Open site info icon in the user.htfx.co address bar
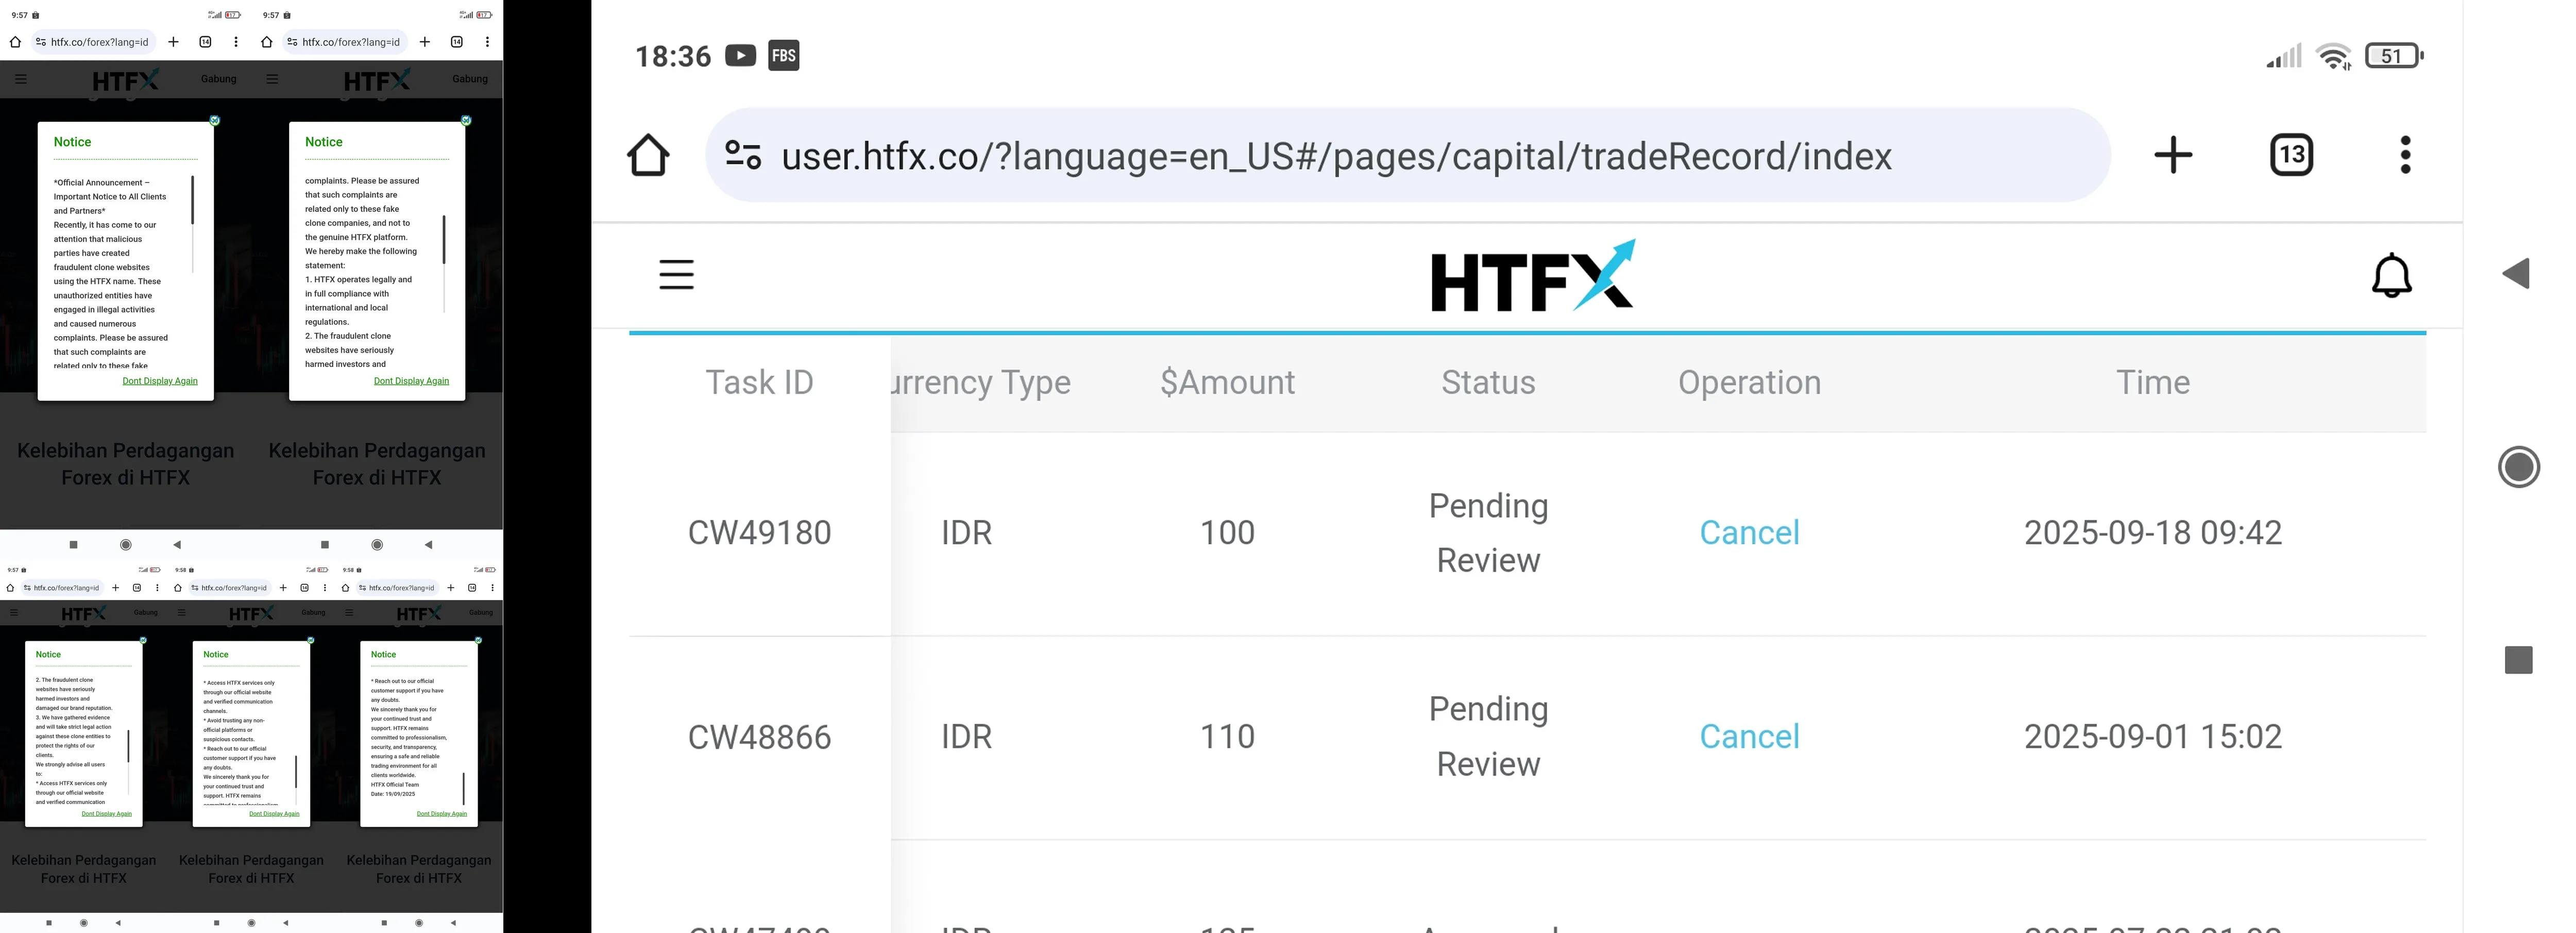The width and height of the screenshot is (2576, 933). [x=743, y=155]
